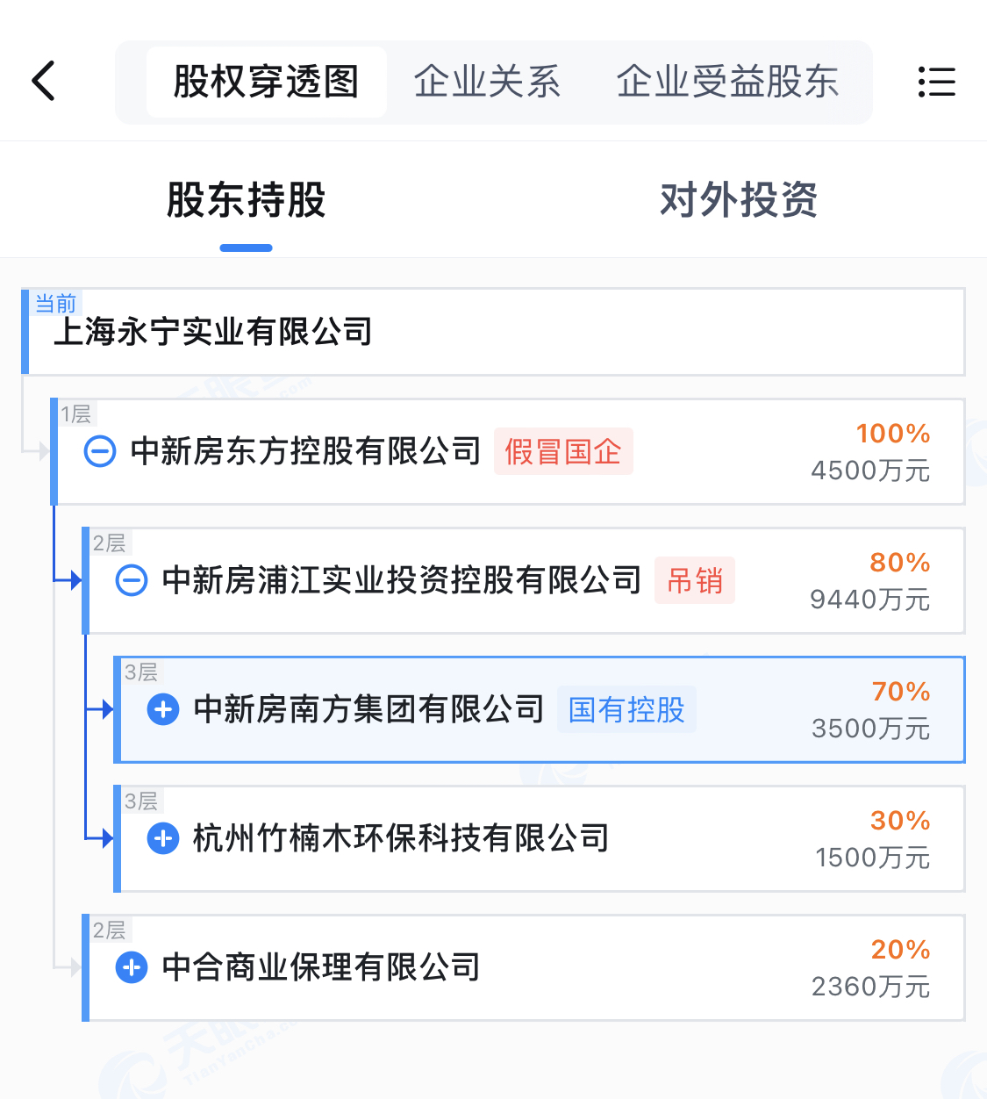Click the 吊销 status tag
Screen dimensions: 987x1099
point(695,581)
